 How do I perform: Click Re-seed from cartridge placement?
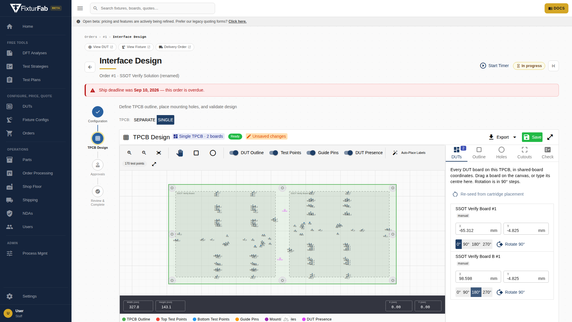[x=488, y=194]
